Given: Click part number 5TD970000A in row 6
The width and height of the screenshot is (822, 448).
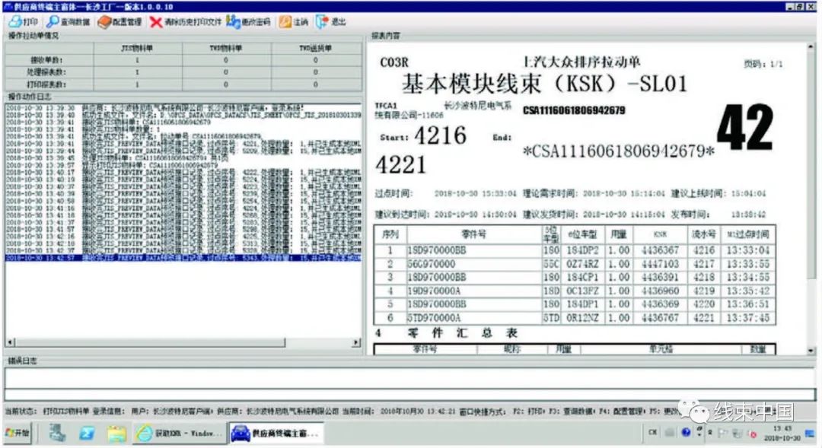Looking at the screenshot, I should [434, 318].
